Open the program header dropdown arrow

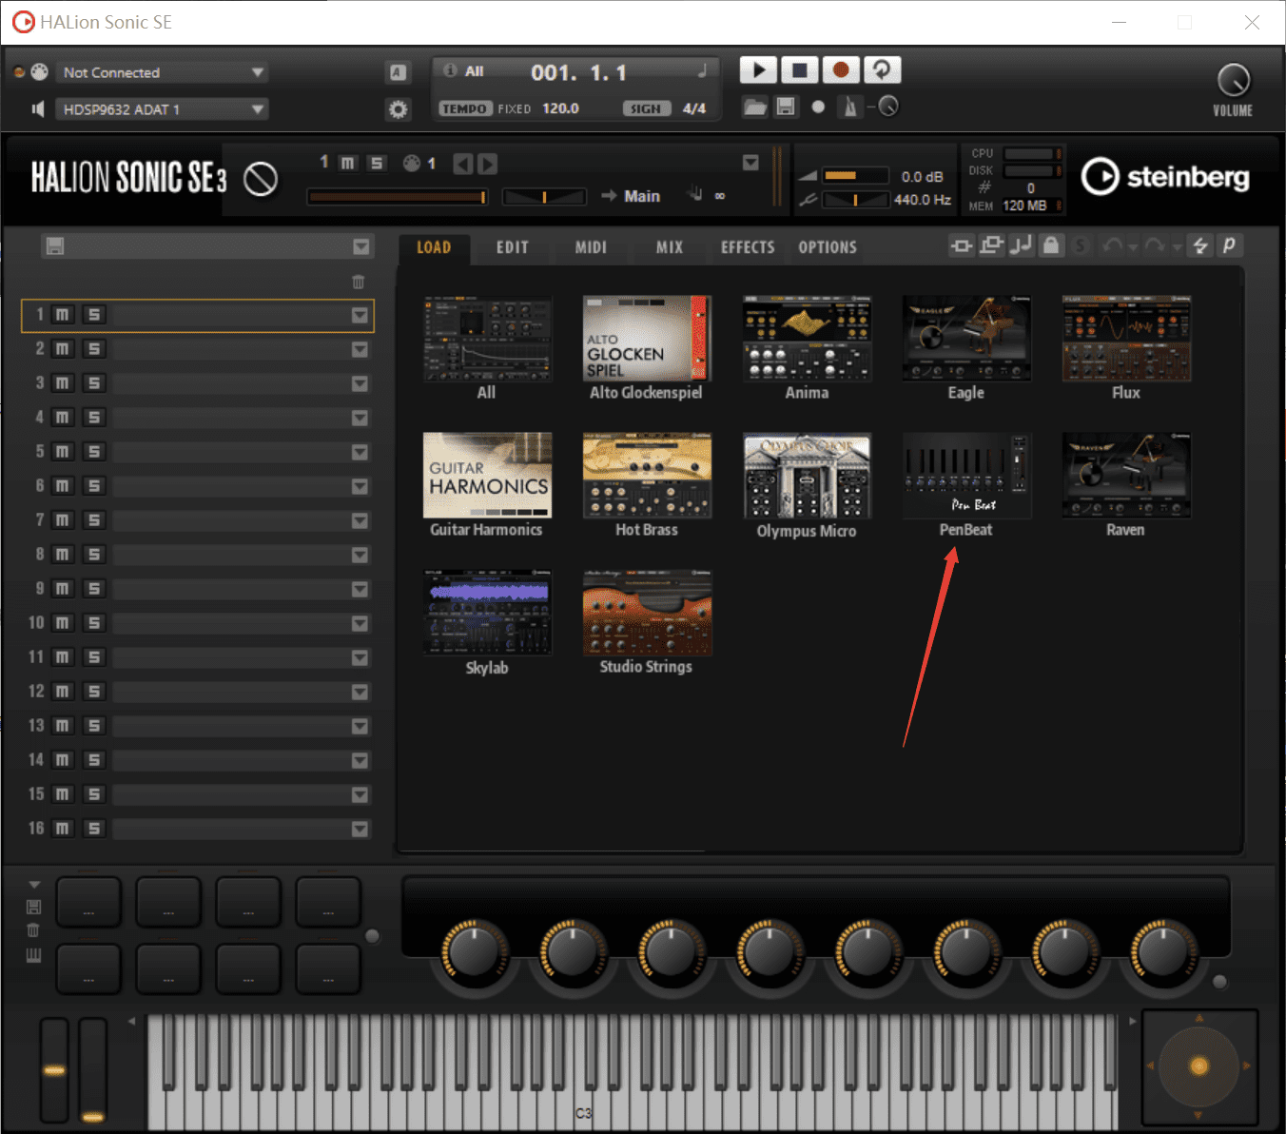pyautogui.click(x=750, y=163)
